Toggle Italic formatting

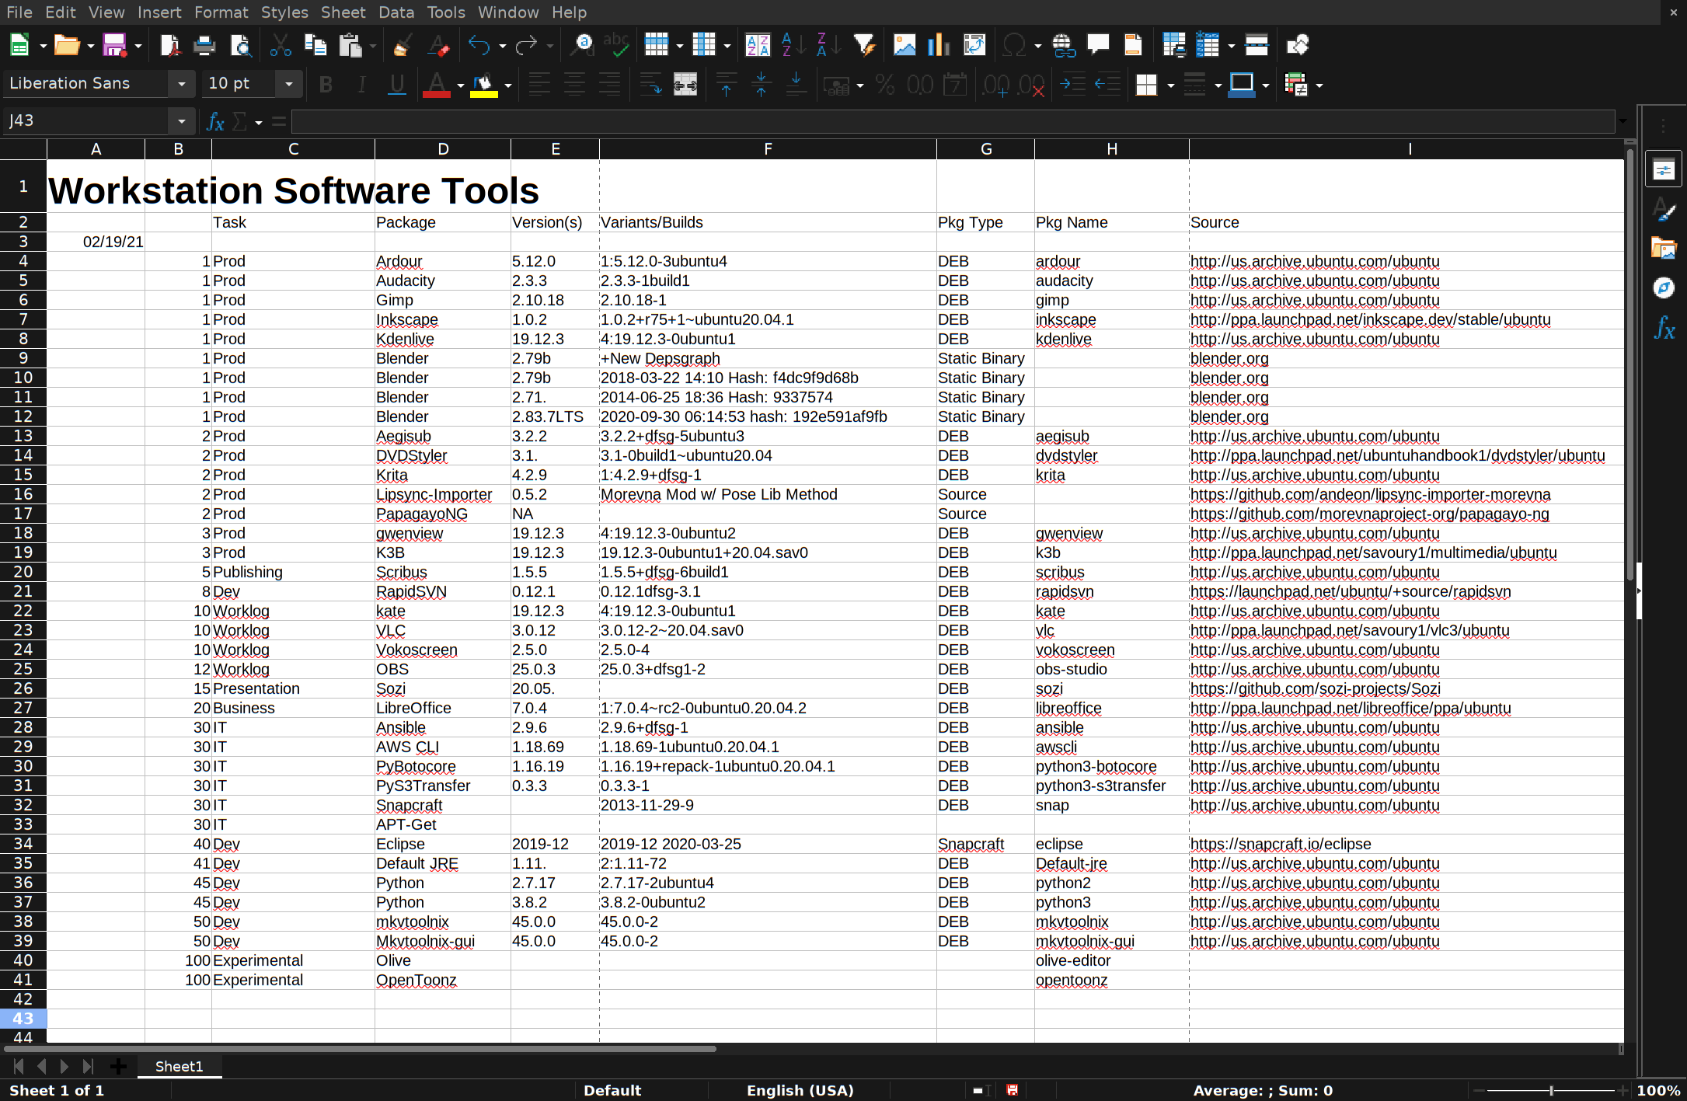point(361,85)
